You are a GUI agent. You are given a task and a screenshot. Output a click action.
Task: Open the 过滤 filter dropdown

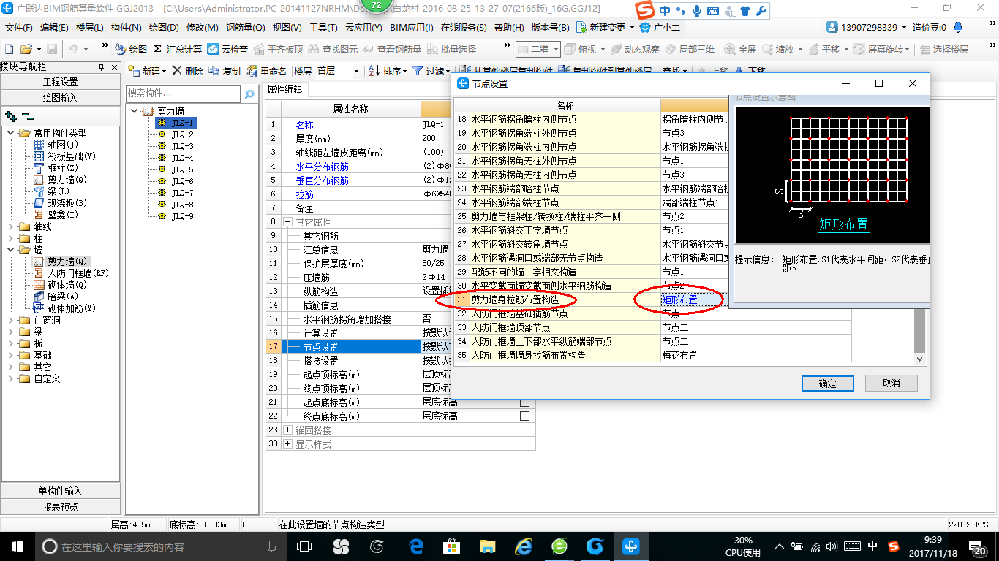click(x=431, y=71)
